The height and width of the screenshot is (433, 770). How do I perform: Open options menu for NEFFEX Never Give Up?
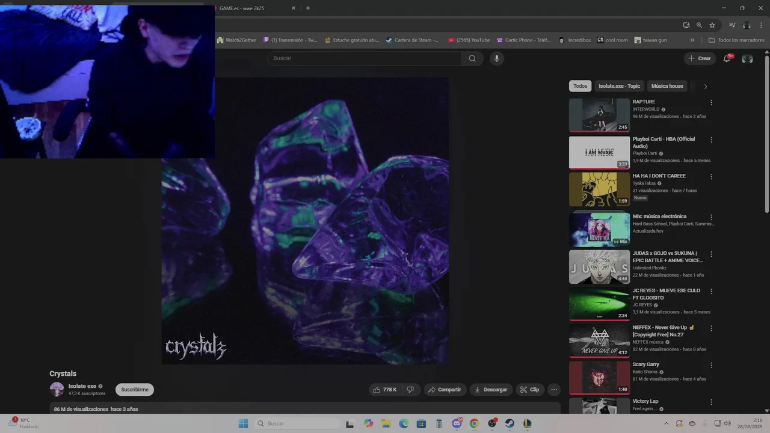[x=711, y=328]
